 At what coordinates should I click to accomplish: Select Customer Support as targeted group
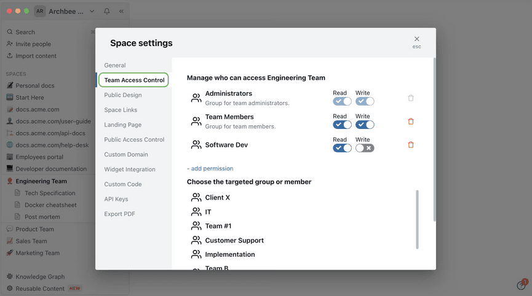[x=234, y=241]
